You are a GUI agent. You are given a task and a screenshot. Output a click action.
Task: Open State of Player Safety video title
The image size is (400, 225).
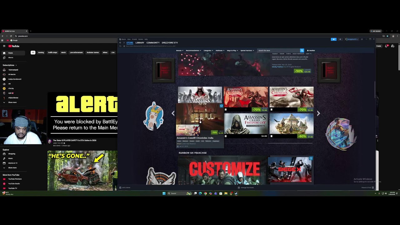74,140
